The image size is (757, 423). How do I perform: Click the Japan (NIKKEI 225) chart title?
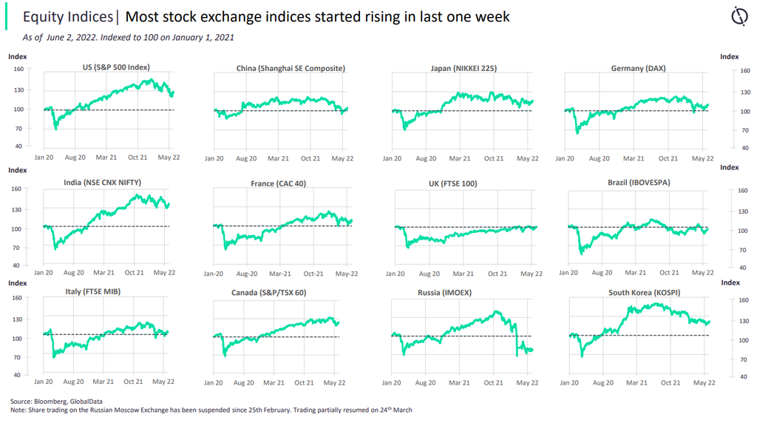click(x=464, y=69)
